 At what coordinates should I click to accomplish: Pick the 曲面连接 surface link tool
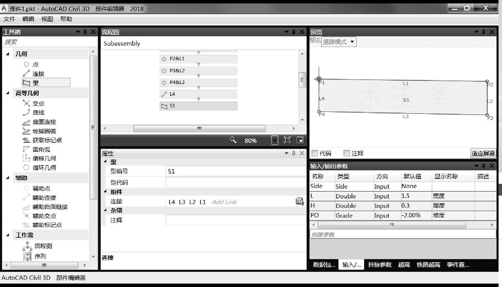39,122
